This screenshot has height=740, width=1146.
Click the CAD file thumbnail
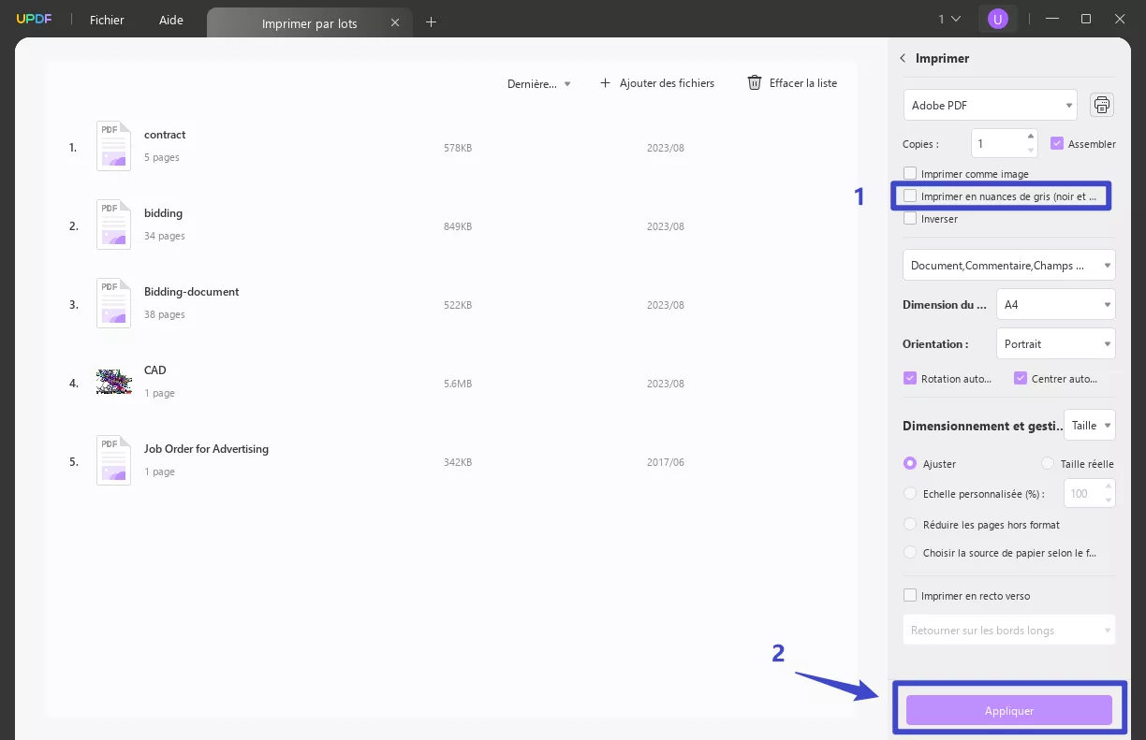point(114,381)
